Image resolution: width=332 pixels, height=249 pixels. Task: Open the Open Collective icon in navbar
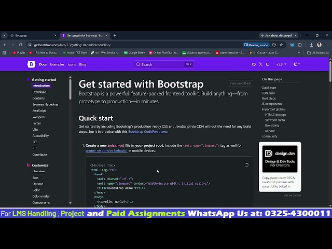(268, 64)
